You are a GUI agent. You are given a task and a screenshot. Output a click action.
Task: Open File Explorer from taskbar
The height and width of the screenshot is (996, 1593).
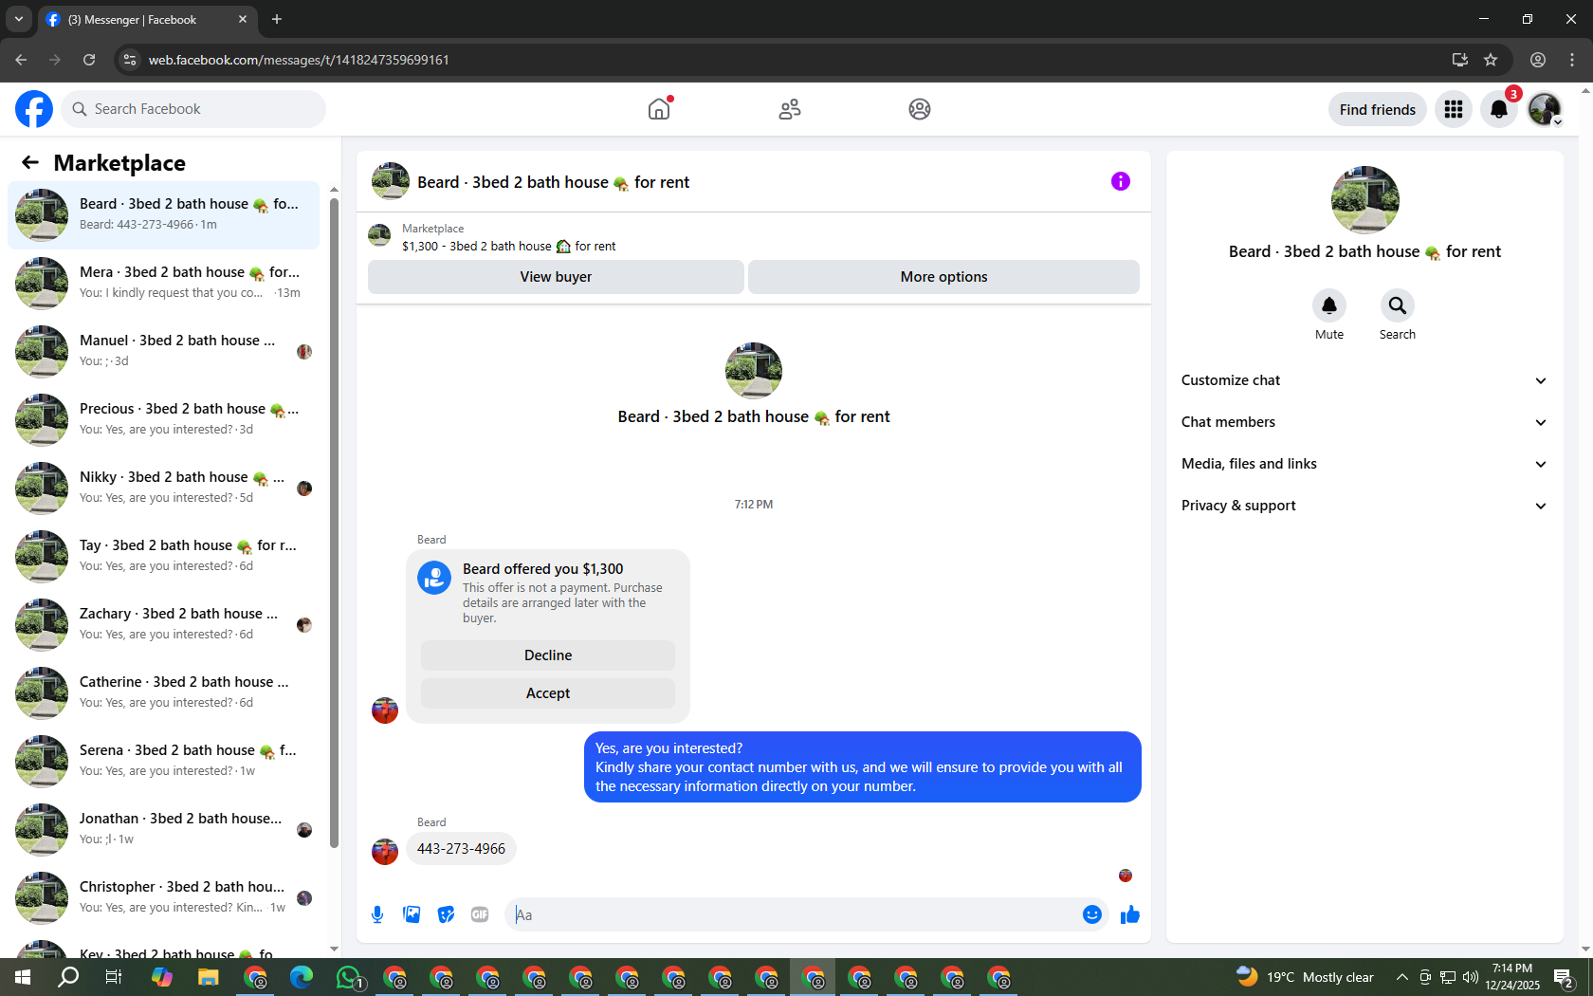pyautogui.click(x=209, y=977)
